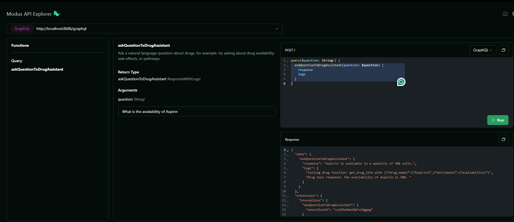The height and width of the screenshot is (222, 514).
Task: Click the Modus logo icon
Action: tap(57, 14)
